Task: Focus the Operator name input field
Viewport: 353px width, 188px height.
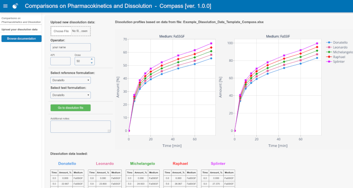Action: [x=71, y=47]
